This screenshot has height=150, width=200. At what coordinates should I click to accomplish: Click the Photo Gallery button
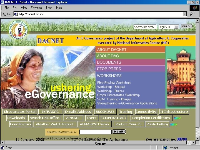point(157,124)
